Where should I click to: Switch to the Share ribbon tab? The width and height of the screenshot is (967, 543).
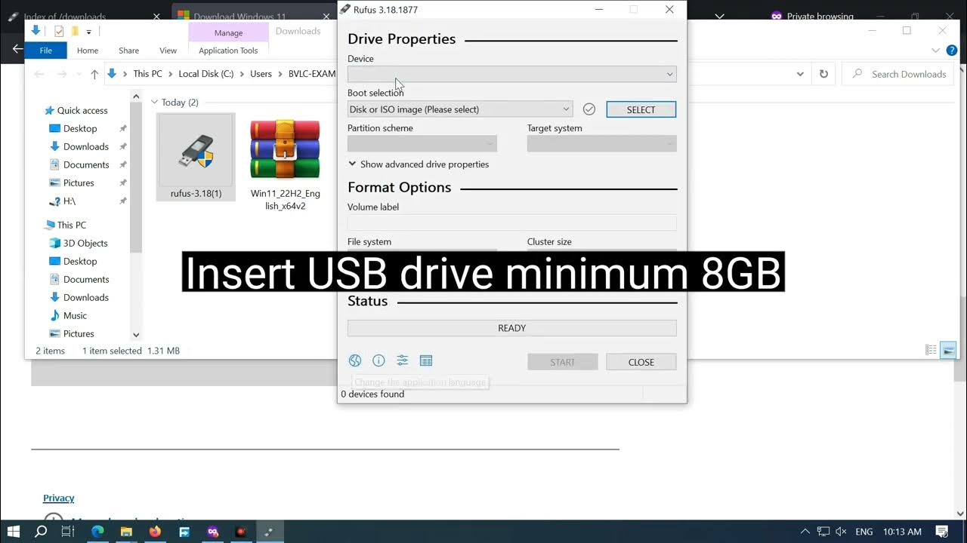[128, 51]
